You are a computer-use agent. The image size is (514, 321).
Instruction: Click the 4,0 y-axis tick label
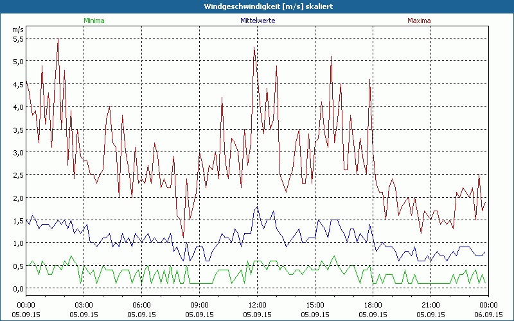click(x=17, y=107)
